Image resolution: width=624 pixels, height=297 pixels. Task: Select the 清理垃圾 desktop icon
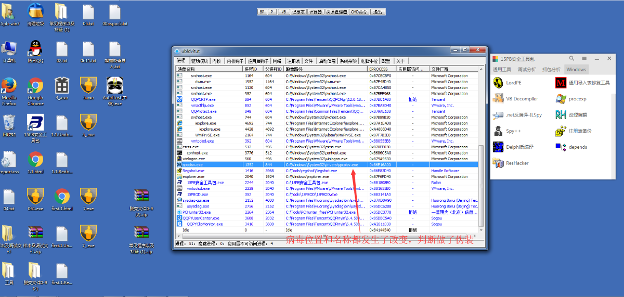[x=35, y=15]
